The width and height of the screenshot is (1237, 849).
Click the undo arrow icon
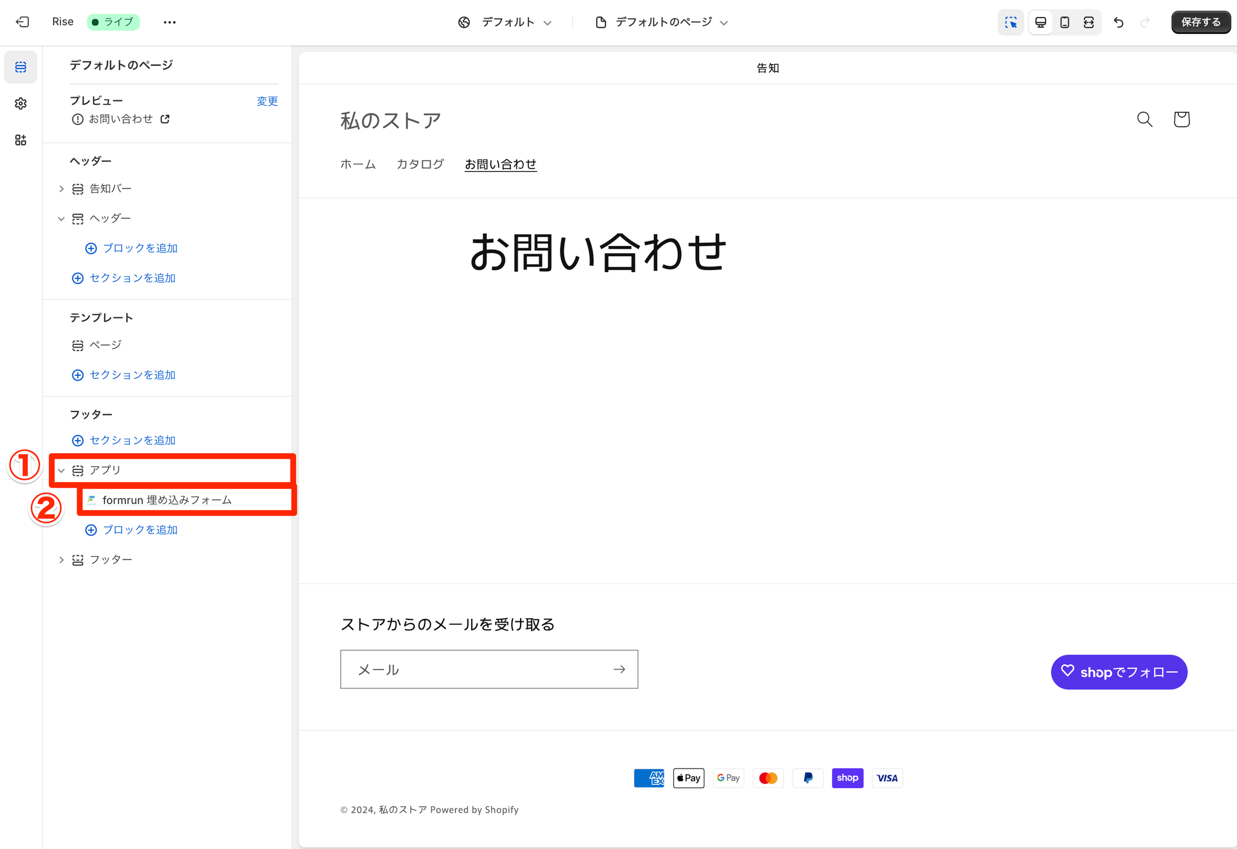click(x=1119, y=22)
